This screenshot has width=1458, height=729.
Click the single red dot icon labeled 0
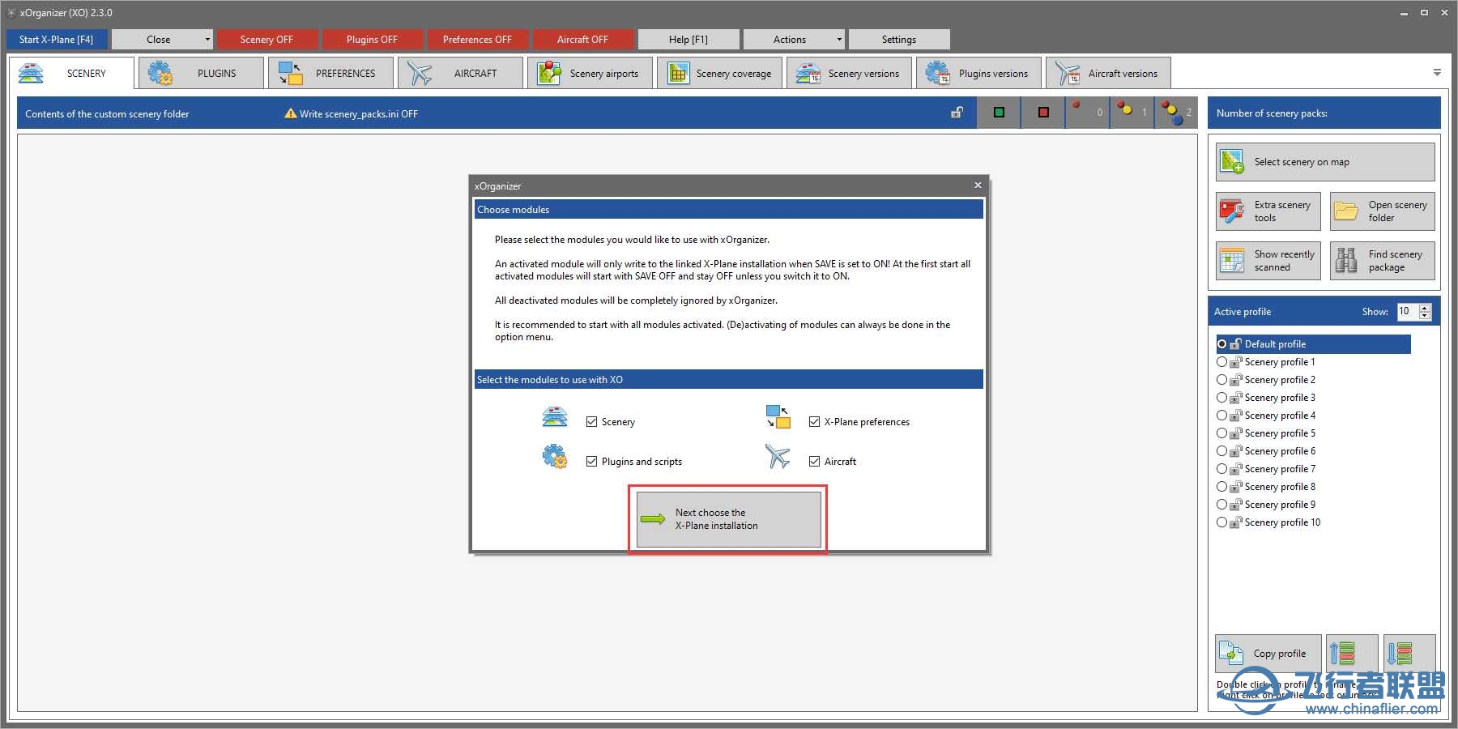[x=1076, y=105]
